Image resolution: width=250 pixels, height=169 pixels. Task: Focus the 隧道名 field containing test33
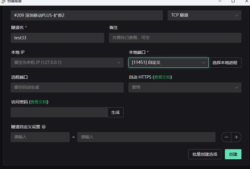57,38
